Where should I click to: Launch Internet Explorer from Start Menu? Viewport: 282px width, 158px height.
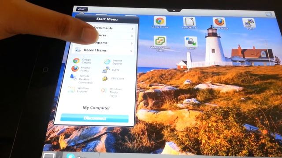(x=113, y=62)
